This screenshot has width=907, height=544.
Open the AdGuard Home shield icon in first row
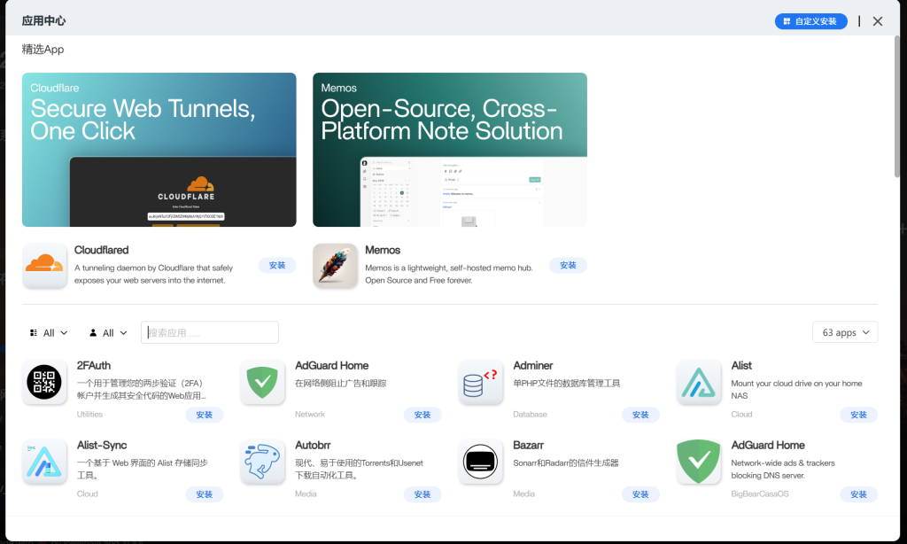coord(262,382)
